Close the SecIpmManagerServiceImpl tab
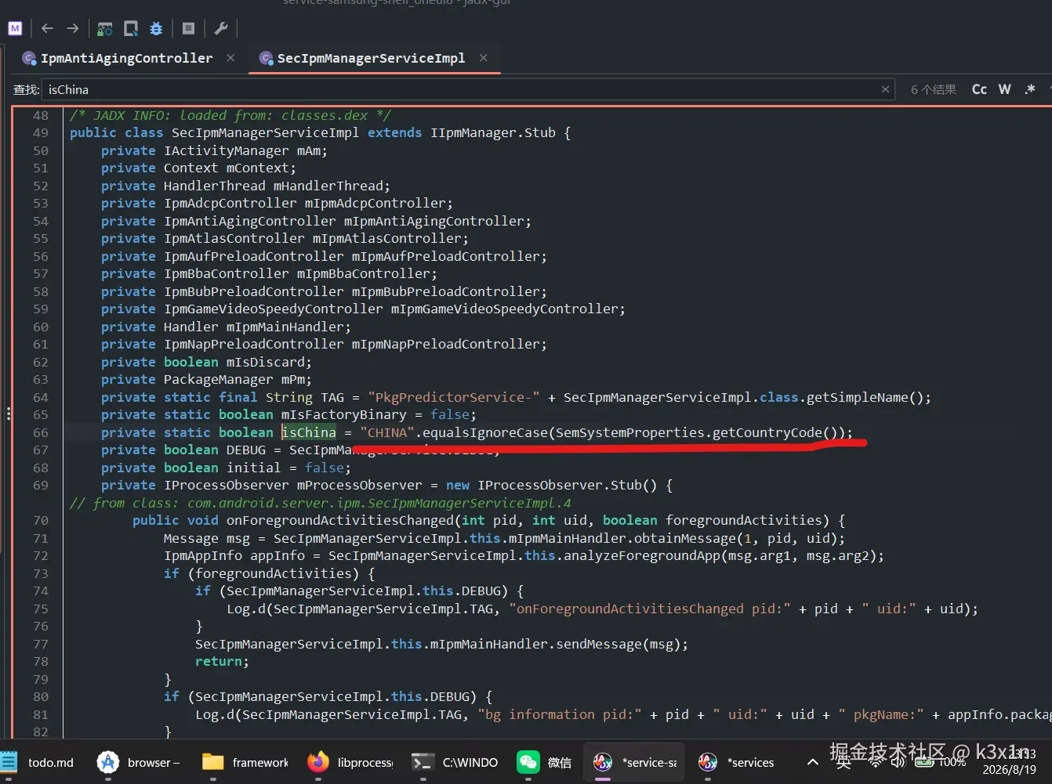 click(484, 58)
